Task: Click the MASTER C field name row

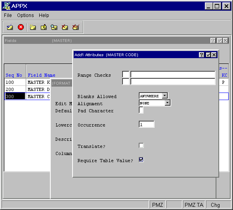Action: tap(38, 96)
